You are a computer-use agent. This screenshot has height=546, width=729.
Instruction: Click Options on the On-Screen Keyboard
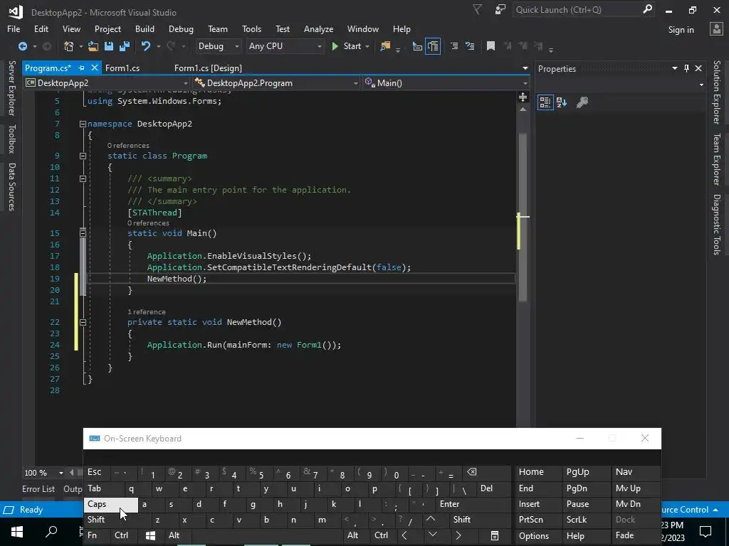click(538, 536)
